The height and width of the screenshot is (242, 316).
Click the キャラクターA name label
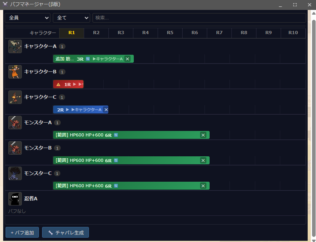click(40, 46)
